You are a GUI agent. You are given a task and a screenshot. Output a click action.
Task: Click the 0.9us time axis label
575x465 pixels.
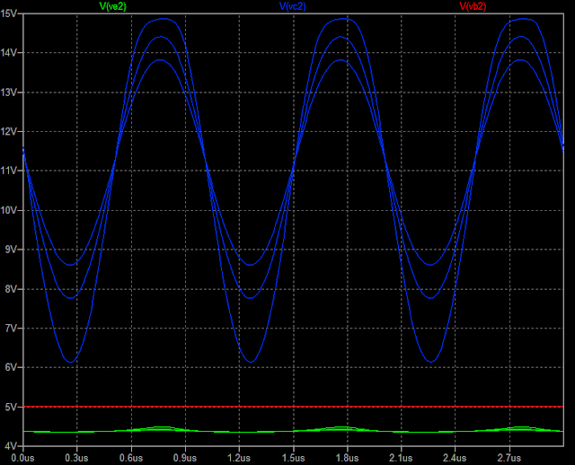tap(185, 458)
